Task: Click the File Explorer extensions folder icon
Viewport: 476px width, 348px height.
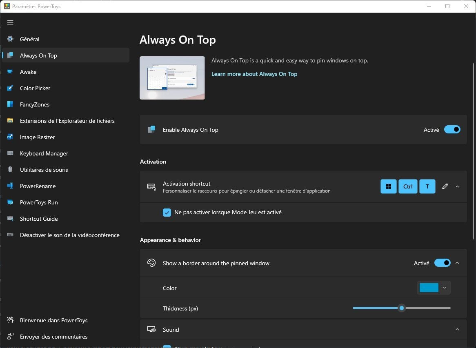Action: 10,120
